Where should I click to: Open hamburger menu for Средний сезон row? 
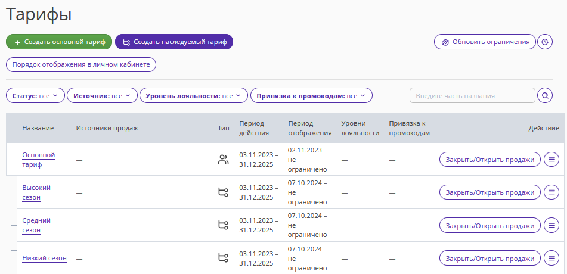(x=551, y=225)
